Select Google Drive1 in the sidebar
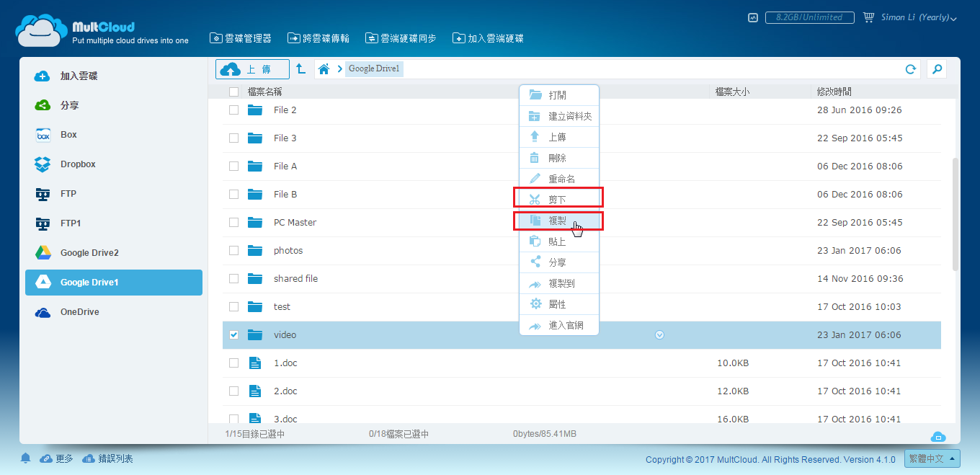Image resolution: width=980 pixels, height=475 pixels. coord(114,283)
